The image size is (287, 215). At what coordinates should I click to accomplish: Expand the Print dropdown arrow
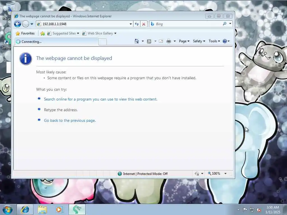pyautogui.click(x=175, y=41)
